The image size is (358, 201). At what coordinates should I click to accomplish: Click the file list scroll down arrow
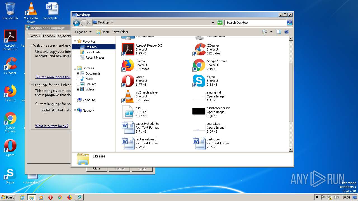(x=291, y=149)
